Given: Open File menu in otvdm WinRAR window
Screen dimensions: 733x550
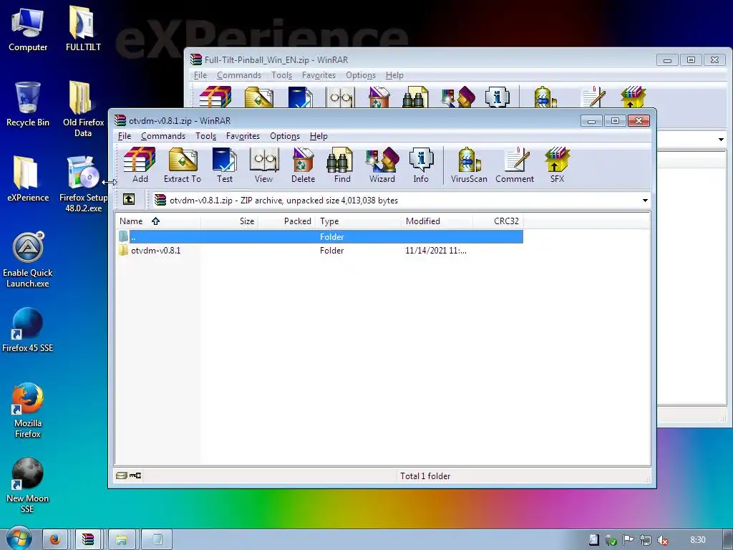Looking at the screenshot, I should coord(125,135).
